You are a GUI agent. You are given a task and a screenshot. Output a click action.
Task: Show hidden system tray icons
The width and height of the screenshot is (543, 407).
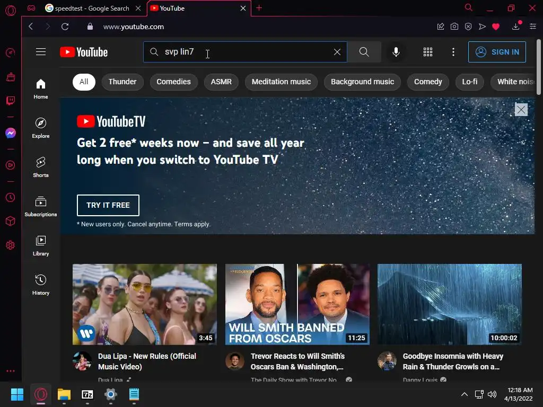(x=465, y=394)
